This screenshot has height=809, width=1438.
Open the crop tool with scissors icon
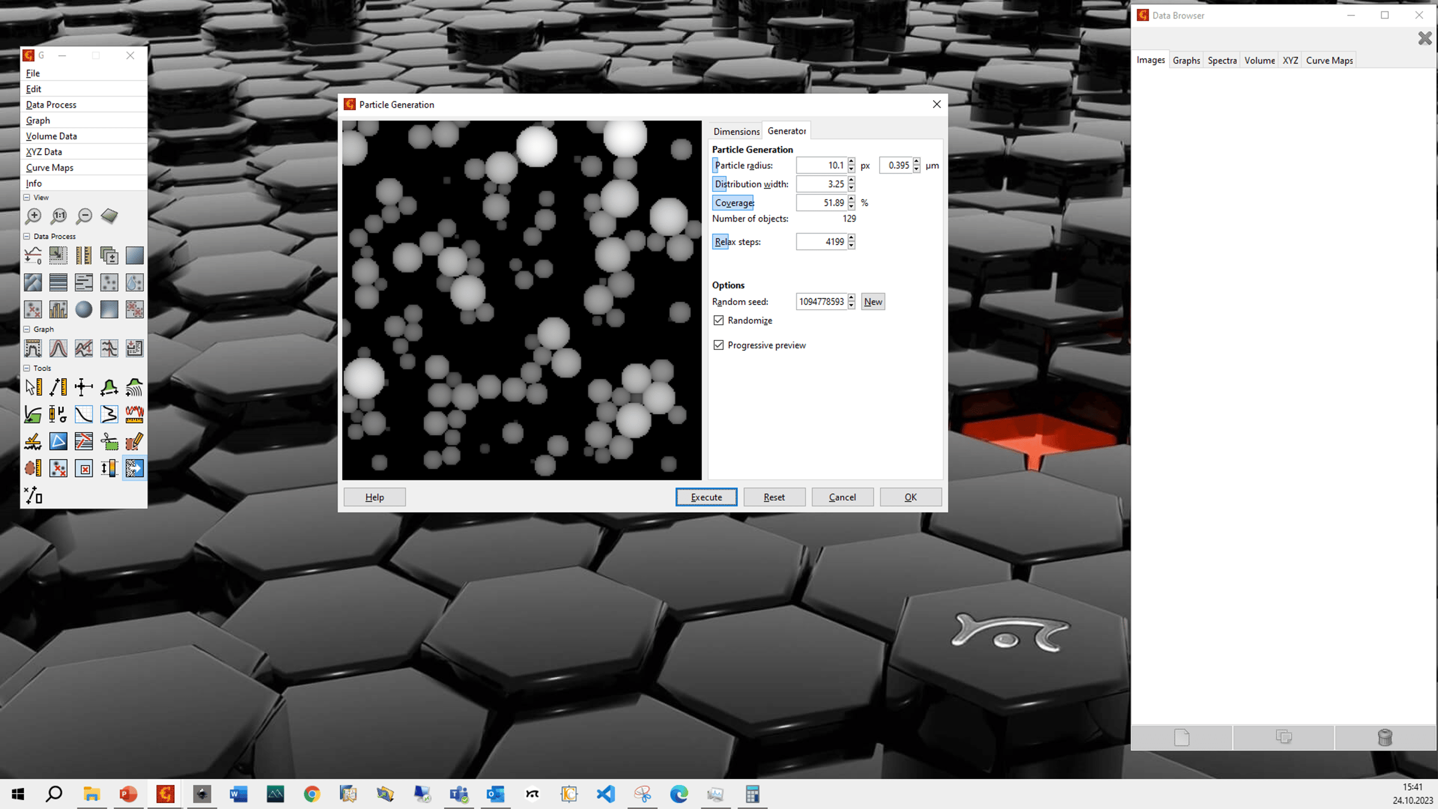point(109,441)
